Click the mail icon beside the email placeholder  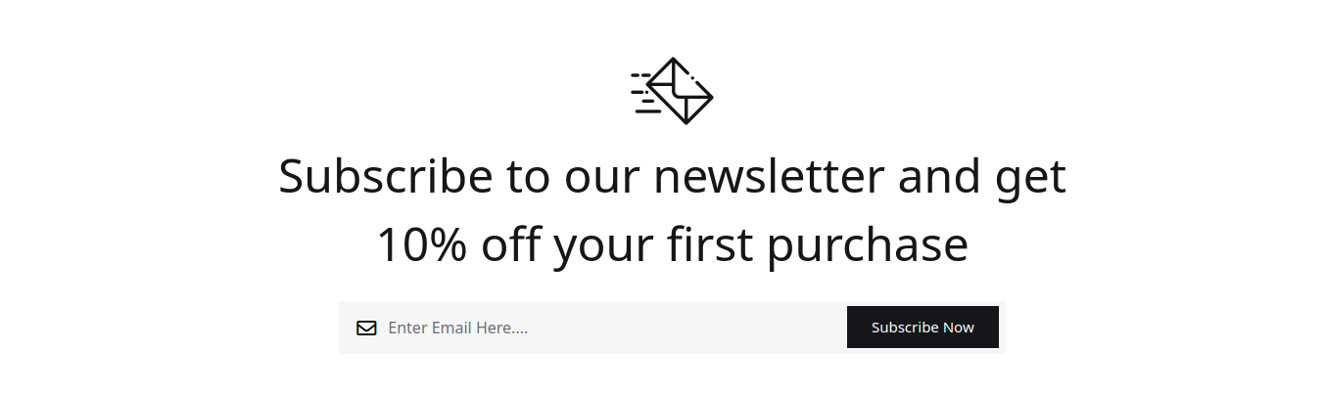pyautogui.click(x=366, y=329)
